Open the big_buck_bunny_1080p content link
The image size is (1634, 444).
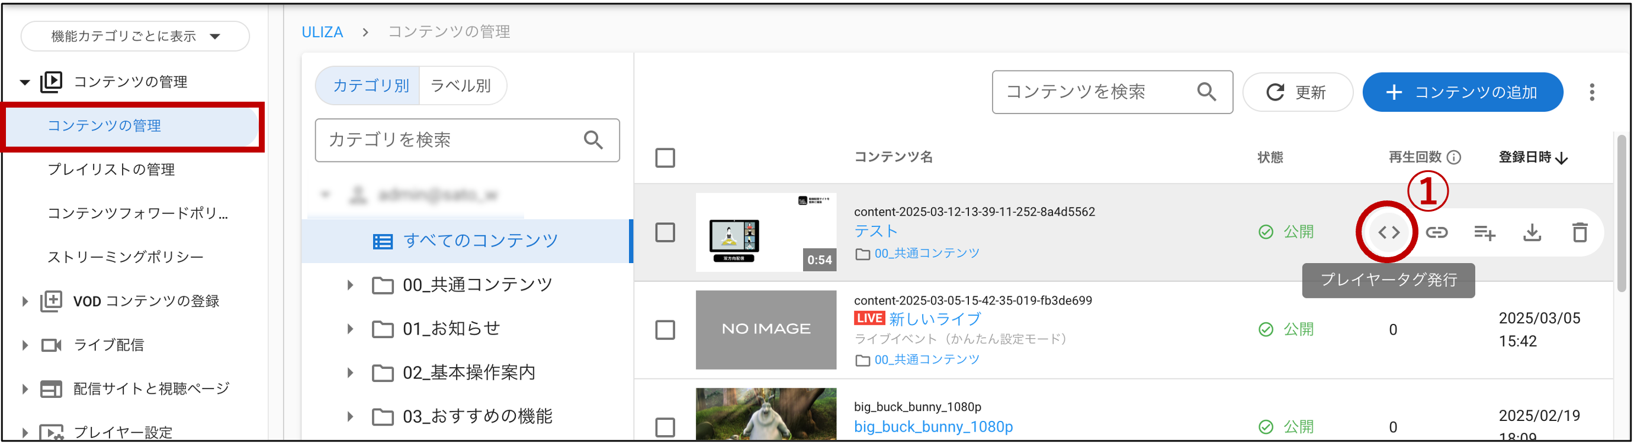tap(933, 427)
